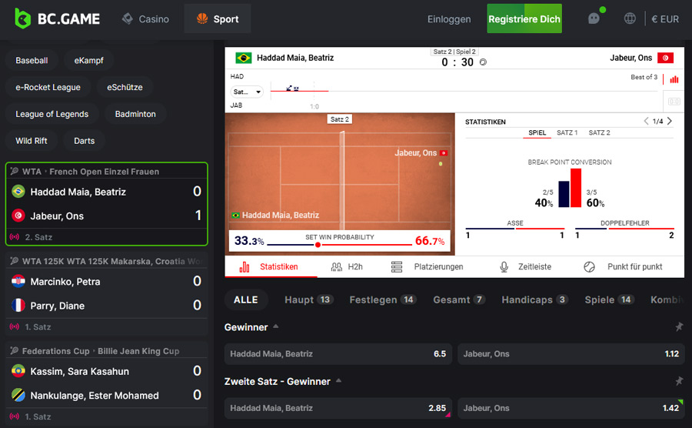The image size is (692, 428).
Task: Click the Nankulange, Ester Mohamed row
Action: (x=106, y=395)
